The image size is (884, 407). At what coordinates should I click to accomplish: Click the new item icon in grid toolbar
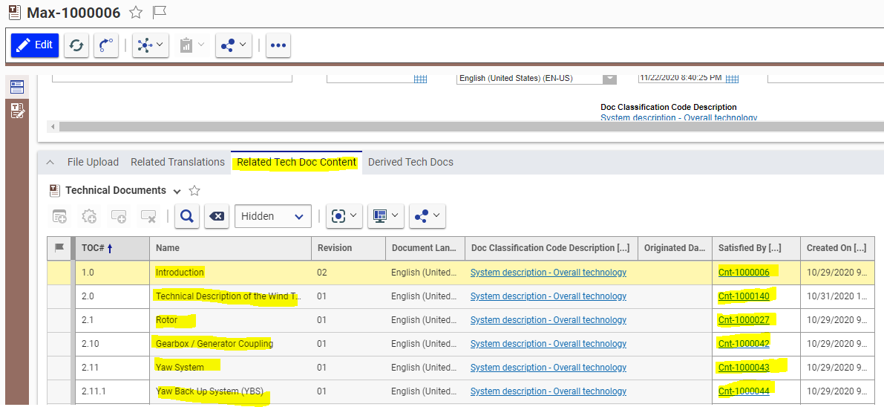(59, 216)
